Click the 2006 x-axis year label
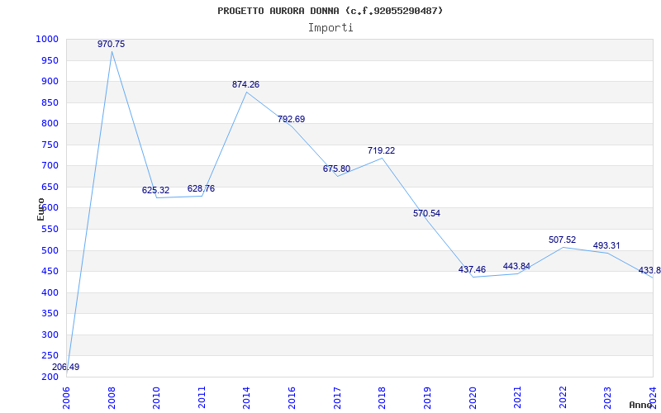Image resolution: width=661 pixels, height=413 pixels. pyautogui.click(x=67, y=397)
